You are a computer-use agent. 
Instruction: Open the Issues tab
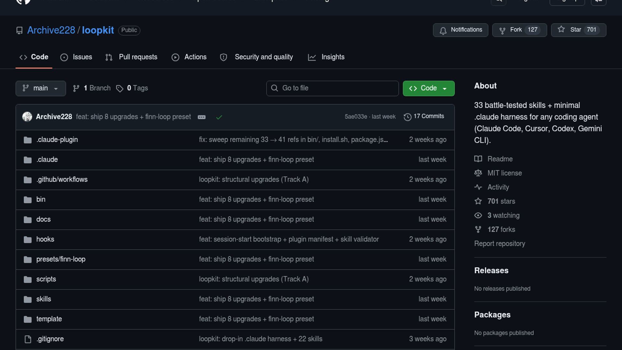click(76, 57)
